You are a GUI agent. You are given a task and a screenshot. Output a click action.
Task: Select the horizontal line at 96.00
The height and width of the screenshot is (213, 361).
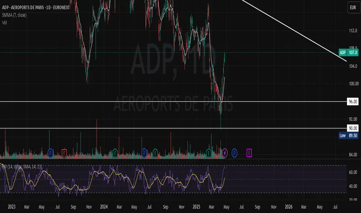[173, 101]
